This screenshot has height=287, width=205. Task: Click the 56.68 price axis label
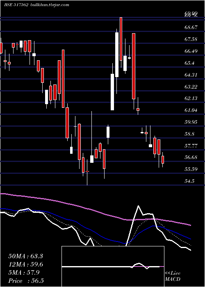pos(191,157)
